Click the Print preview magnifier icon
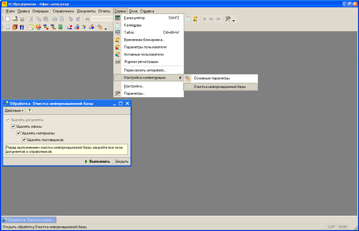 [x=62, y=19]
